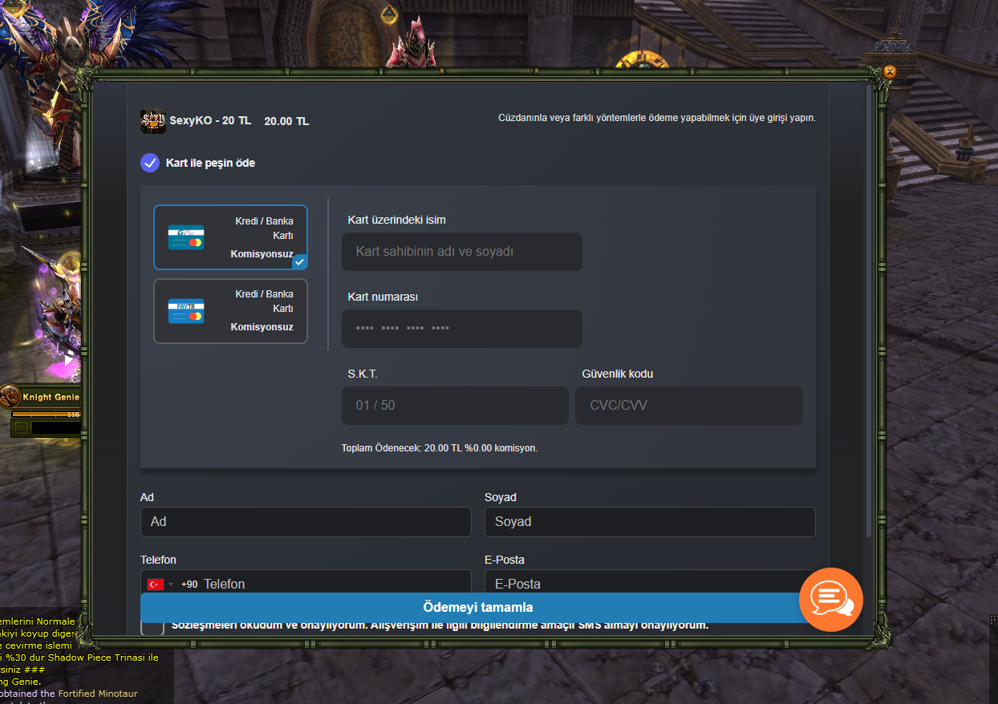The height and width of the screenshot is (704, 998).
Task: Choose the PAYTR Kredi / Banka Kartı option
Action: pyautogui.click(x=230, y=311)
